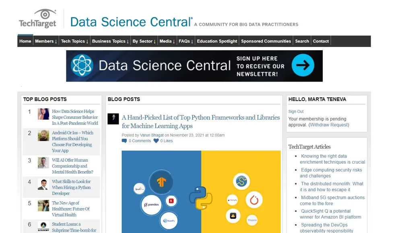Viewport: 412px width, 233px height.
Task: Expand the Members dropdown menu
Action: point(46,41)
